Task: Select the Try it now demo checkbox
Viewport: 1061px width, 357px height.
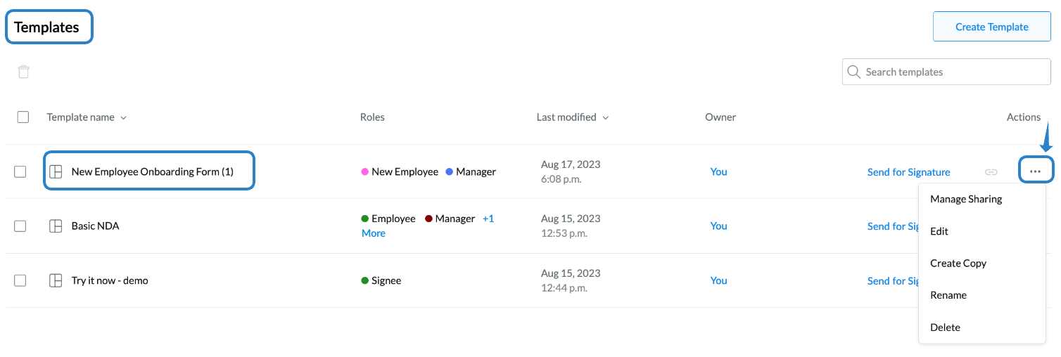Action: pos(20,280)
